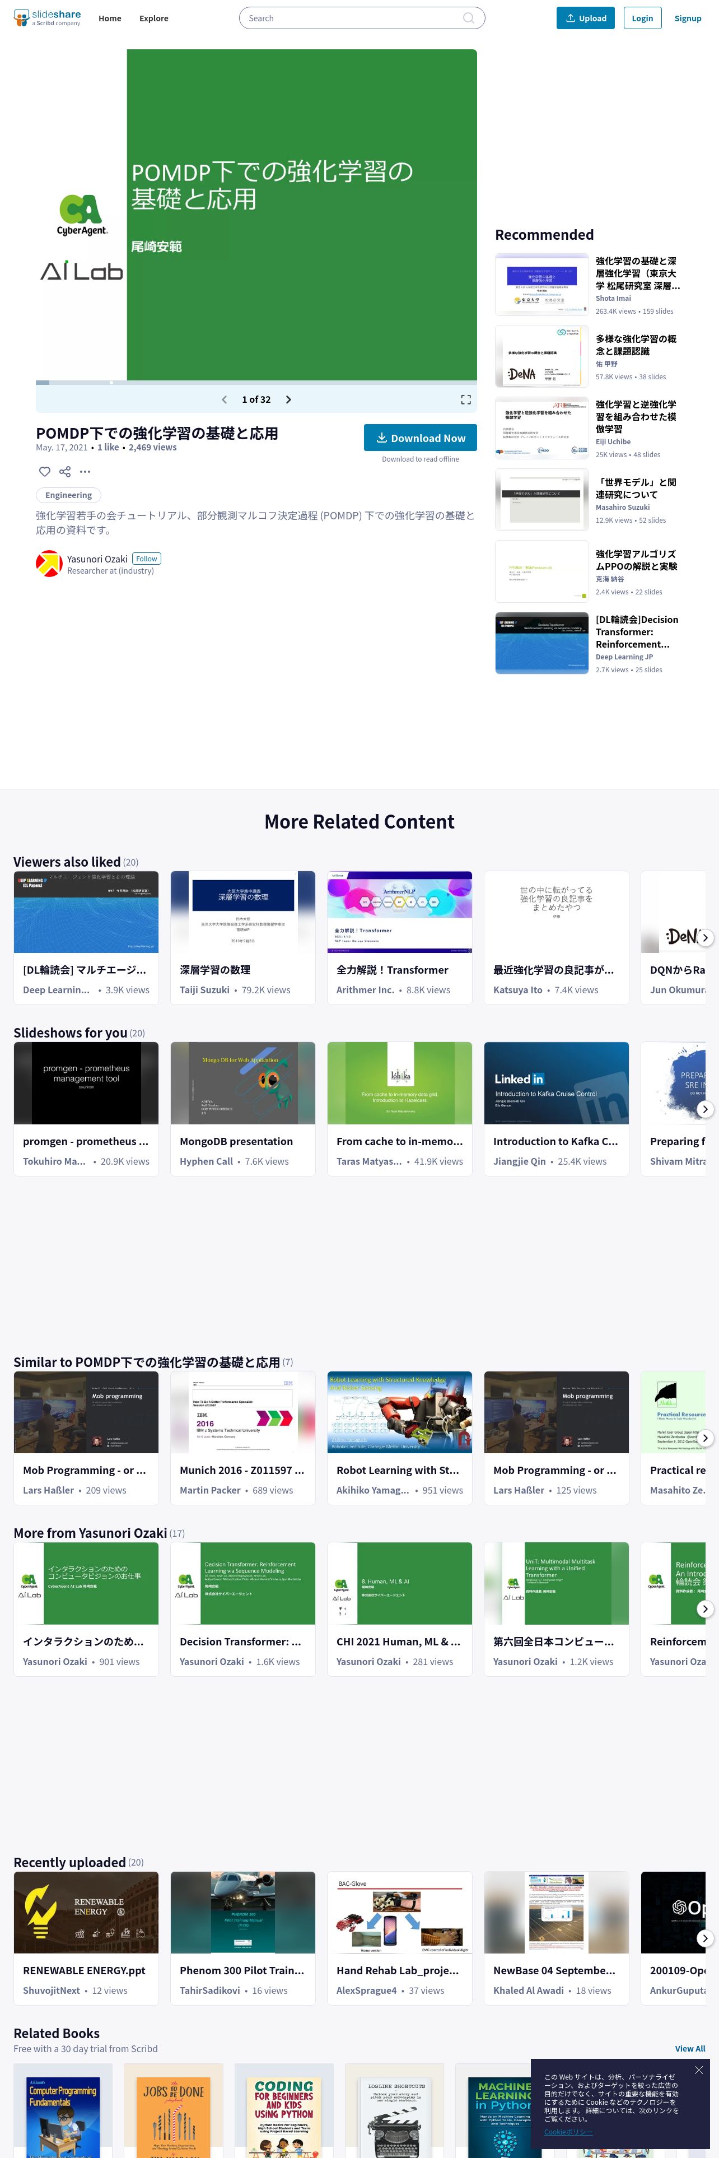Click the search magnifier icon
719x2158 pixels.
pos(469,17)
